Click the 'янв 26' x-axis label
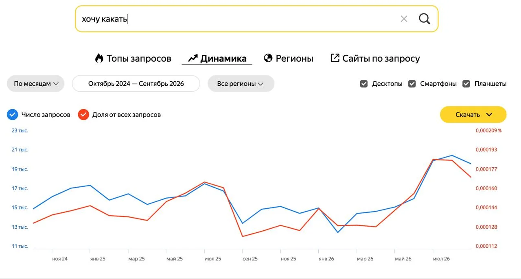Screen dimensions: 521x279 [x=326, y=259]
